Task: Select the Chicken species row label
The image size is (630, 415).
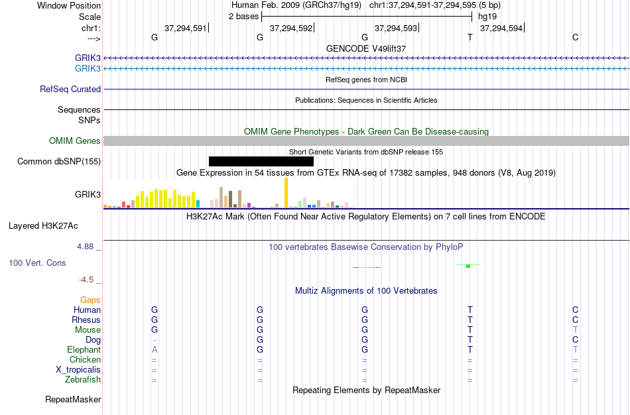Action: point(85,360)
